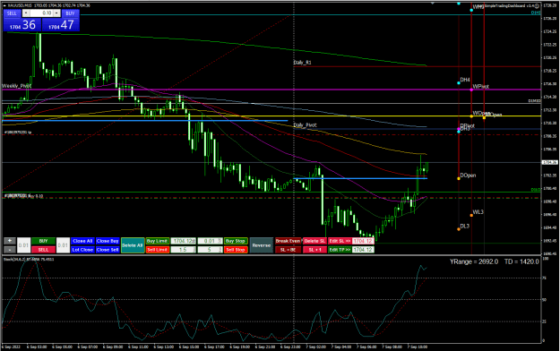The image size is (560, 351).
Task: Click the minus button in dashboard
Action: (10, 250)
